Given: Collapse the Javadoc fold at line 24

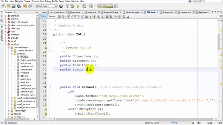Looking at the screenshot, I should click(x=50, y=43).
